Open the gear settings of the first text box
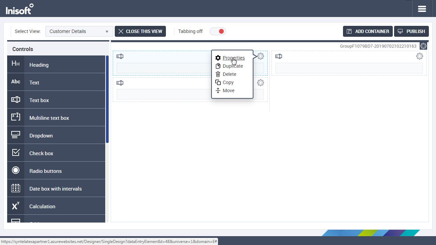Viewport: 436px width, 245px height. (x=261, y=56)
